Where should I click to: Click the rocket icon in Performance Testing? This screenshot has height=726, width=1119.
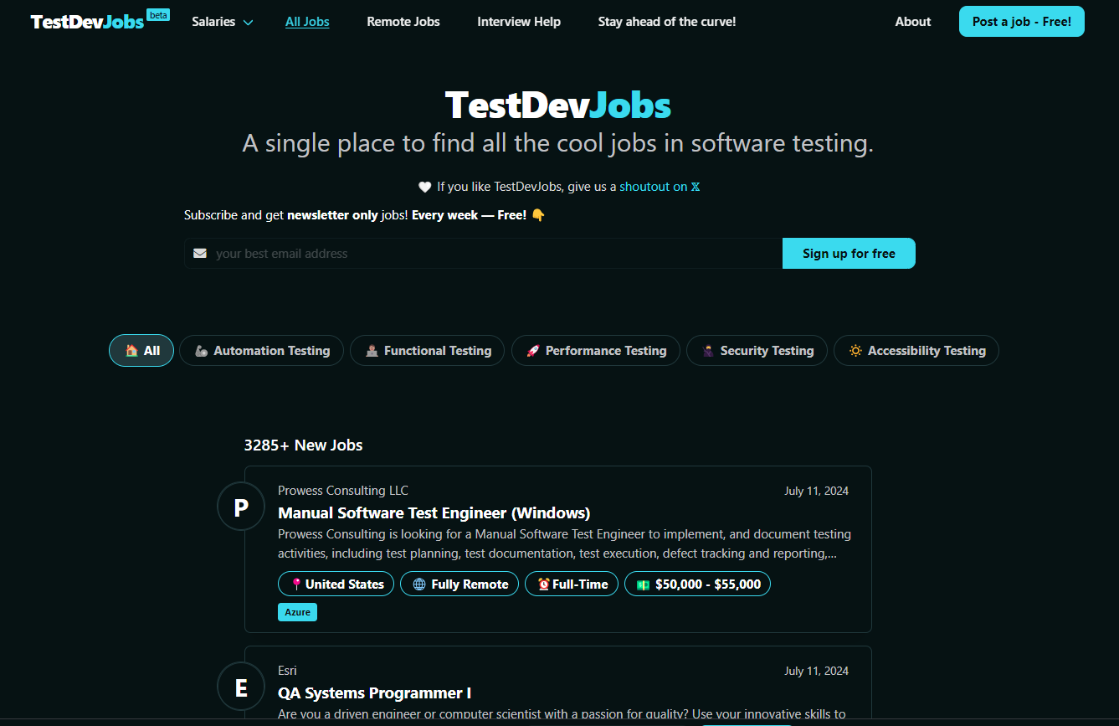pyautogui.click(x=532, y=351)
